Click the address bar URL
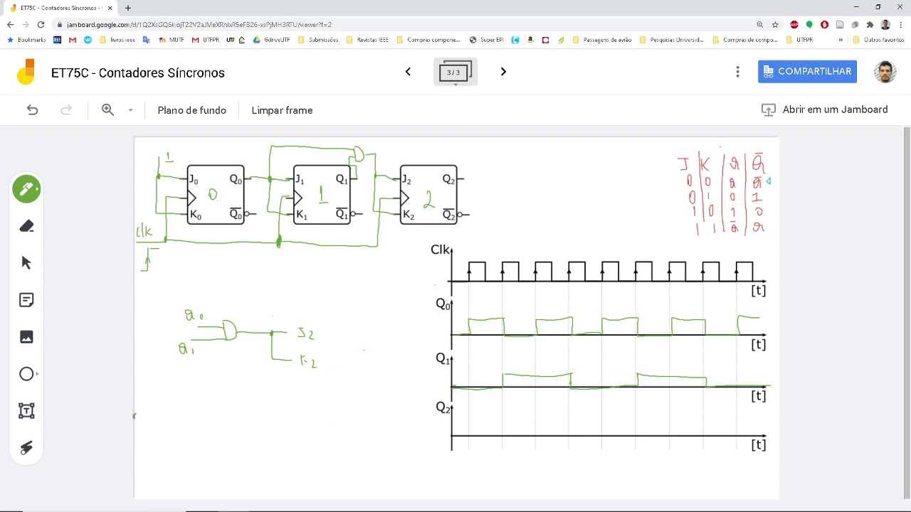This screenshot has height=512, width=911. pyautogui.click(x=199, y=24)
